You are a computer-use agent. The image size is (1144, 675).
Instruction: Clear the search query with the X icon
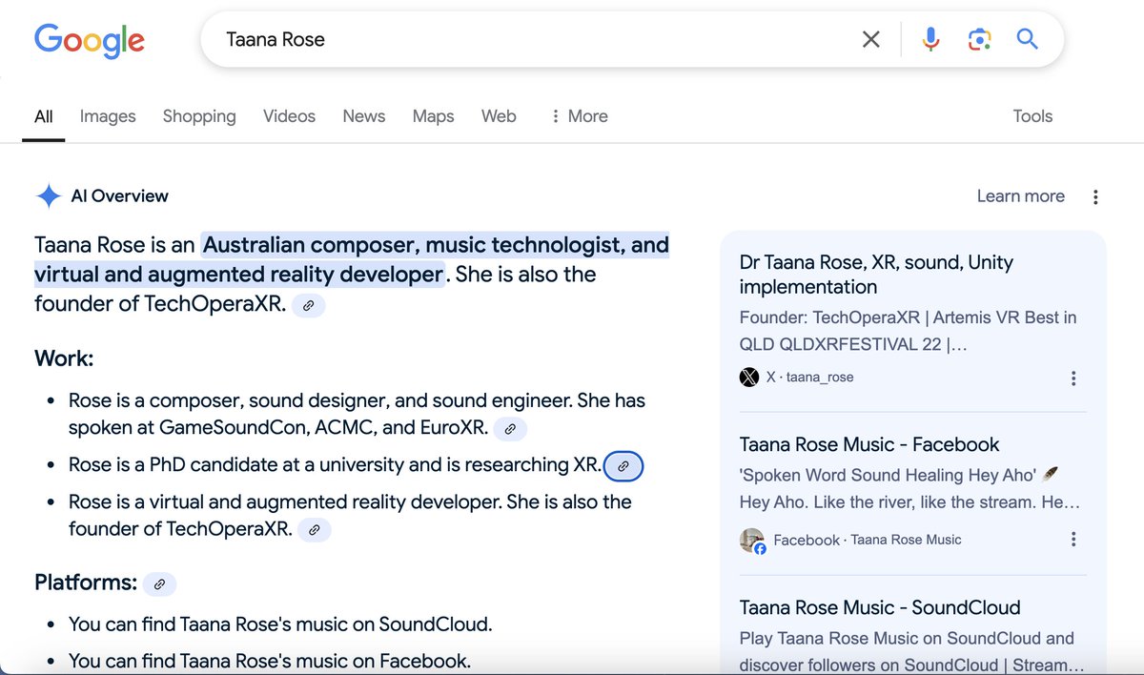(x=870, y=39)
